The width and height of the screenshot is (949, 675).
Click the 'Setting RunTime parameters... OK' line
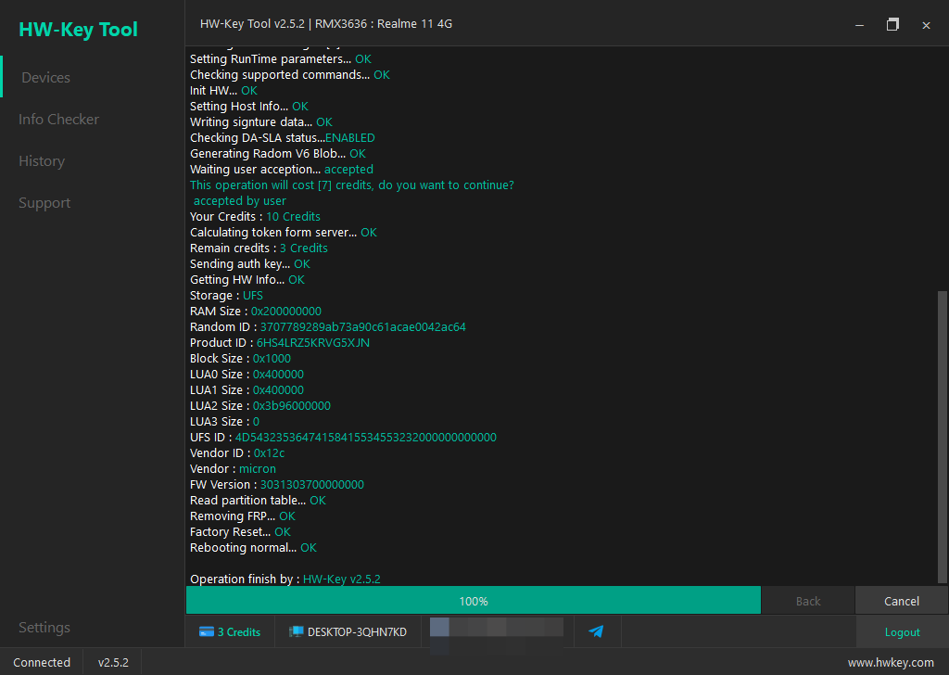pyautogui.click(x=281, y=59)
